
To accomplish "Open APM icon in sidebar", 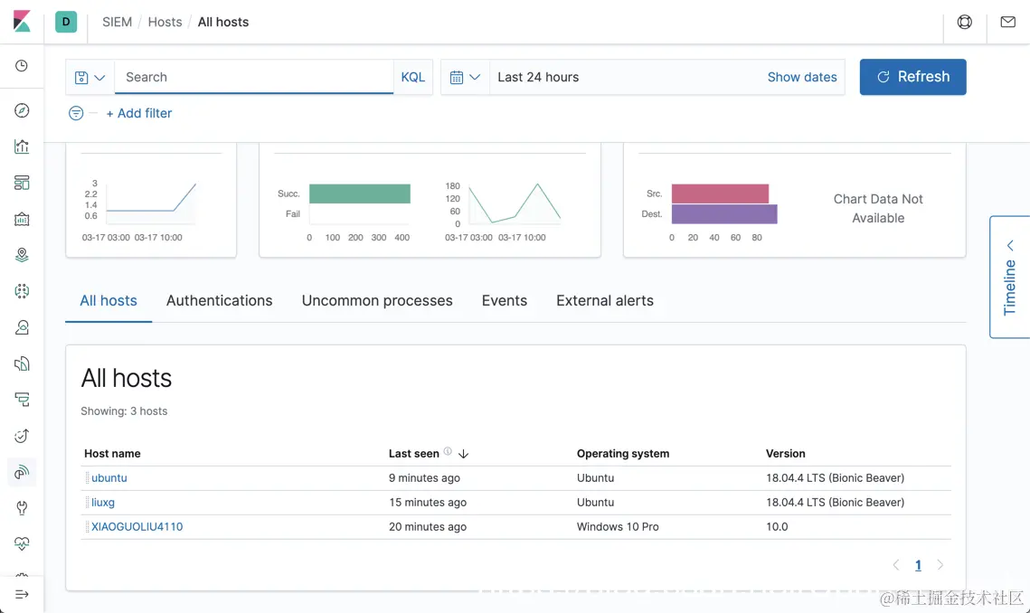I will (x=22, y=400).
